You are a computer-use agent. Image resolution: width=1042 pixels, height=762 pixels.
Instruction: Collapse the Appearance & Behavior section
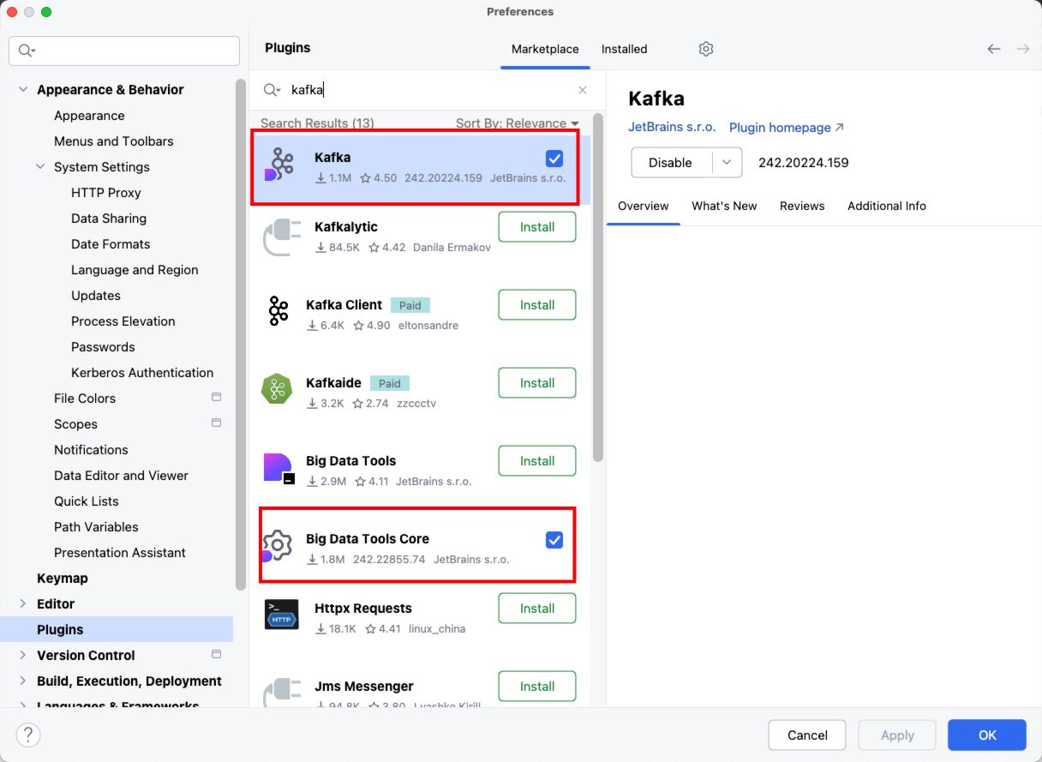click(x=22, y=89)
